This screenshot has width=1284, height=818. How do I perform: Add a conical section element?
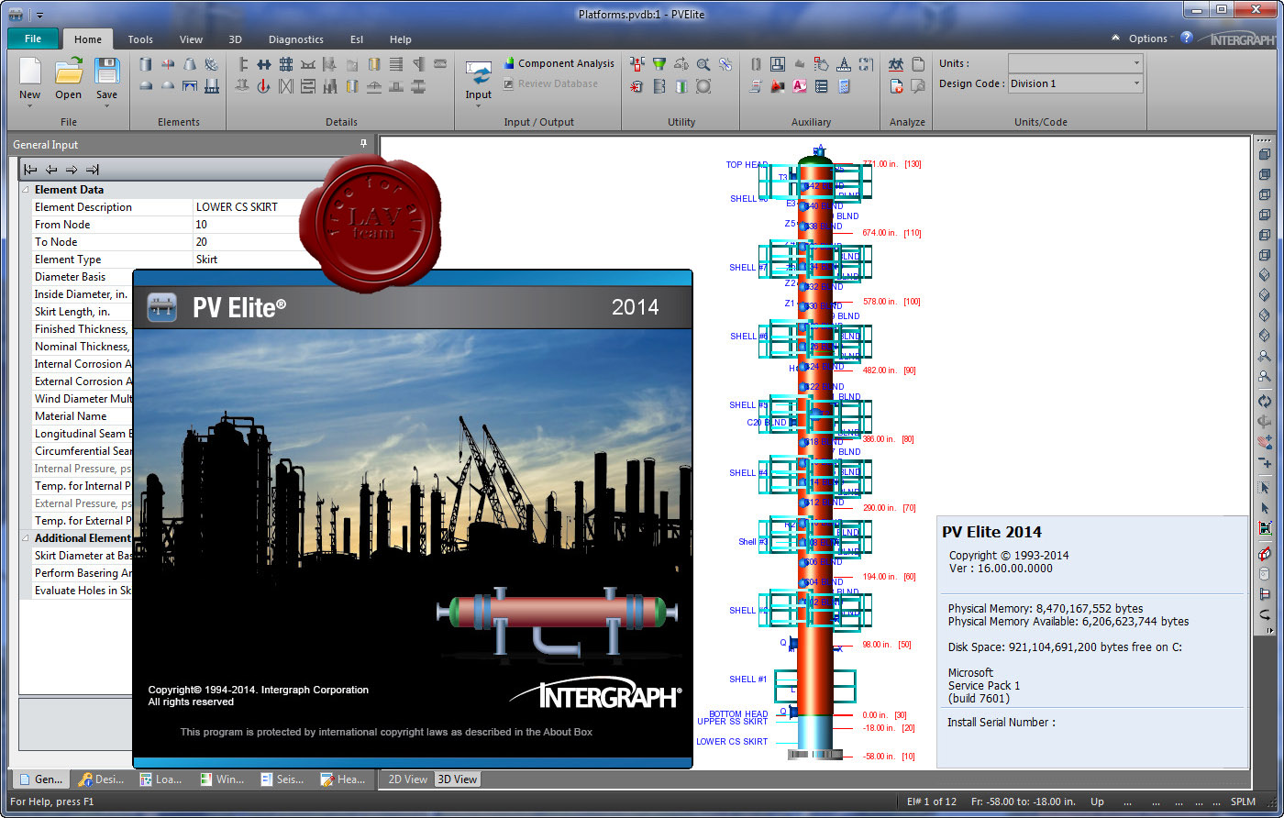click(190, 64)
